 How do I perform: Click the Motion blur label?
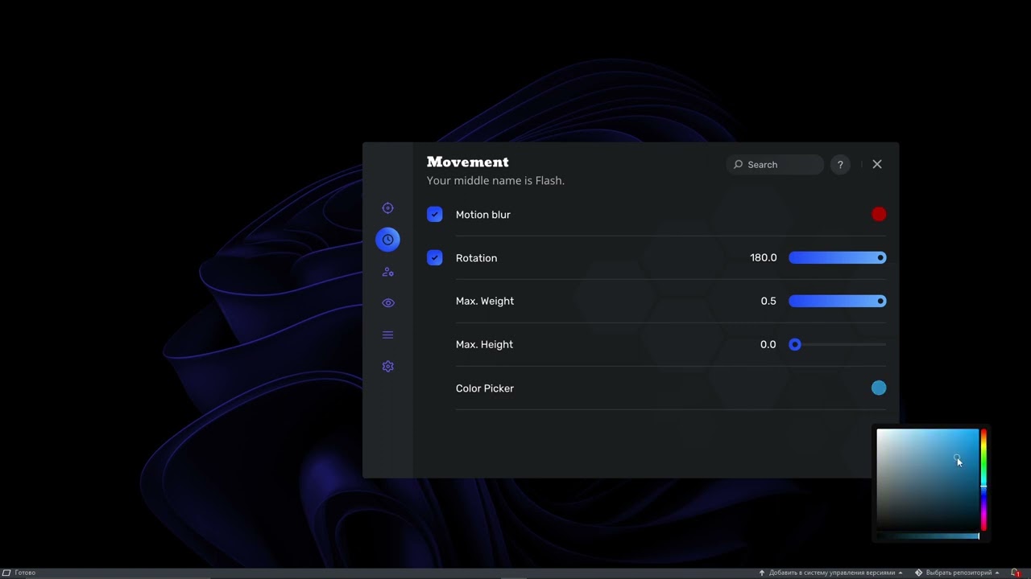click(483, 215)
